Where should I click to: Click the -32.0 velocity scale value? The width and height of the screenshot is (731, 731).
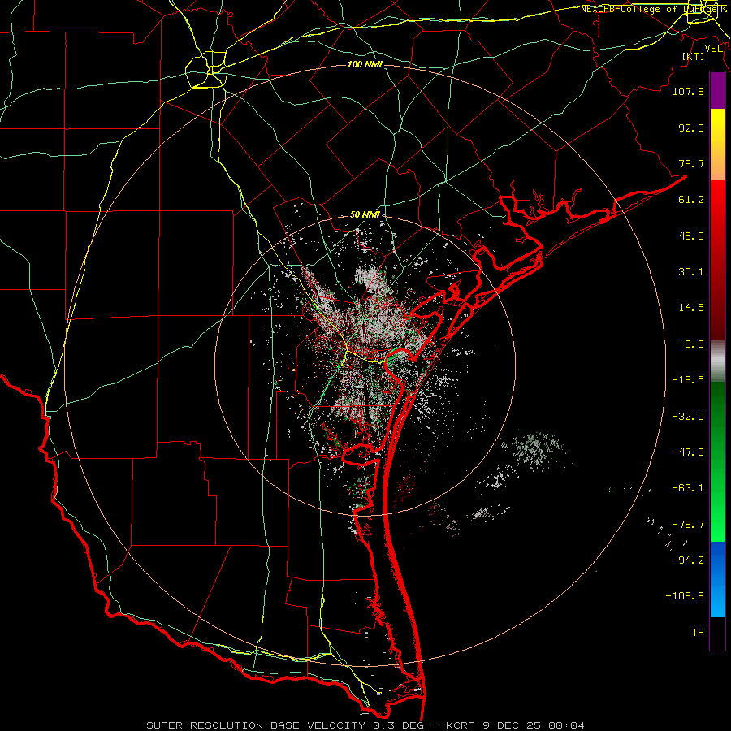[x=688, y=417]
